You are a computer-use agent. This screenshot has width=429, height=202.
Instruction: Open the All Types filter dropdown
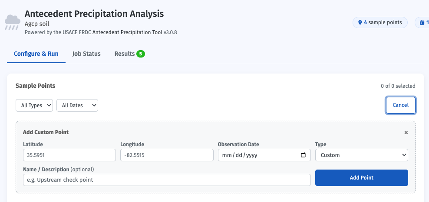pyautogui.click(x=34, y=105)
